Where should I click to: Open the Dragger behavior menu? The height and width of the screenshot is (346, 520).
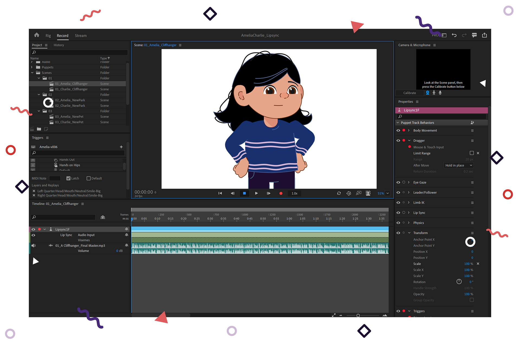[472, 141]
